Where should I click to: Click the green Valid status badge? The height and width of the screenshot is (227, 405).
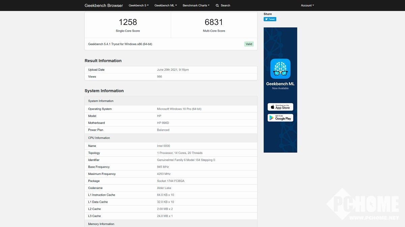(x=249, y=44)
